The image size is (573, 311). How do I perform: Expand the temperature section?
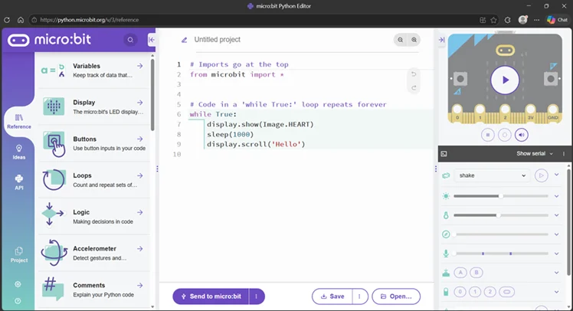[557, 215]
